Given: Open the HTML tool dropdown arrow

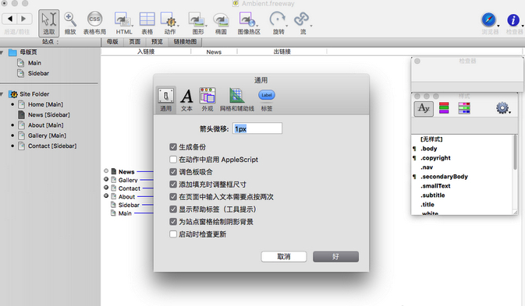Looking at the screenshot, I should [133, 26].
